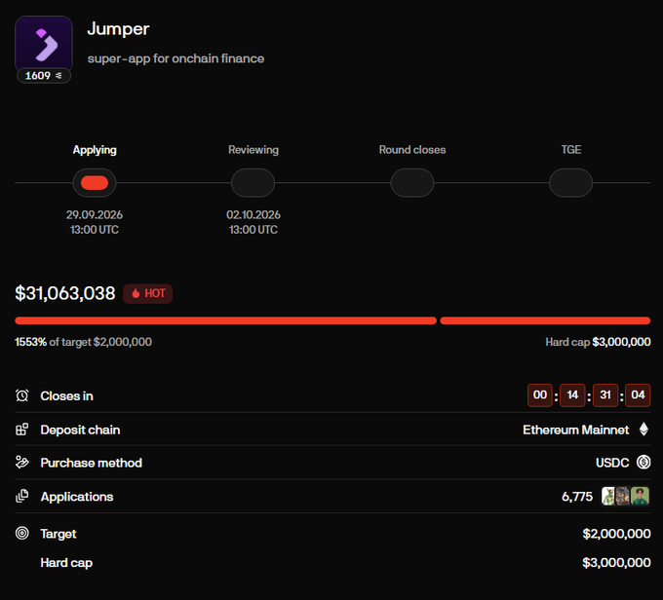The image size is (663, 600).
Task: Click the 29.09.2026 13:00 UTC date
Action: pyautogui.click(x=95, y=222)
